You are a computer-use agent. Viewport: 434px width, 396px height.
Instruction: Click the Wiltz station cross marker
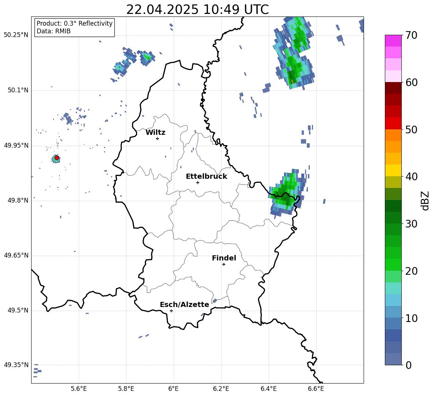[x=158, y=138]
